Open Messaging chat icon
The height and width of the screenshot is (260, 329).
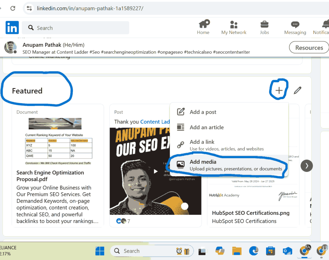(295, 25)
